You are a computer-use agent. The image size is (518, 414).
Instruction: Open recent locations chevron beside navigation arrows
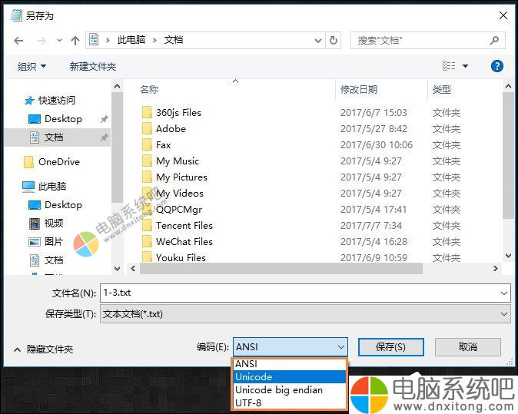pos(59,41)
